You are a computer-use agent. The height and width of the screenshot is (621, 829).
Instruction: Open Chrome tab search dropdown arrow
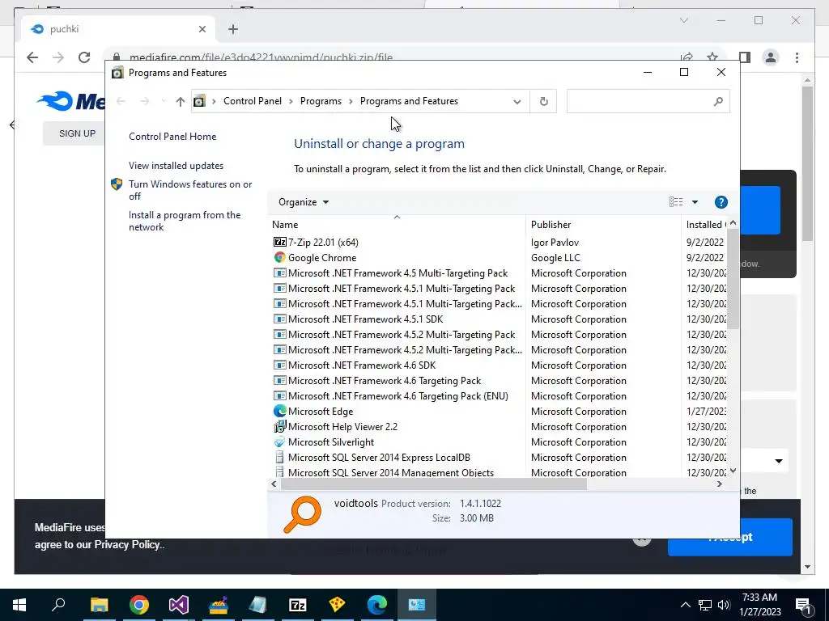tap(683, 20)
